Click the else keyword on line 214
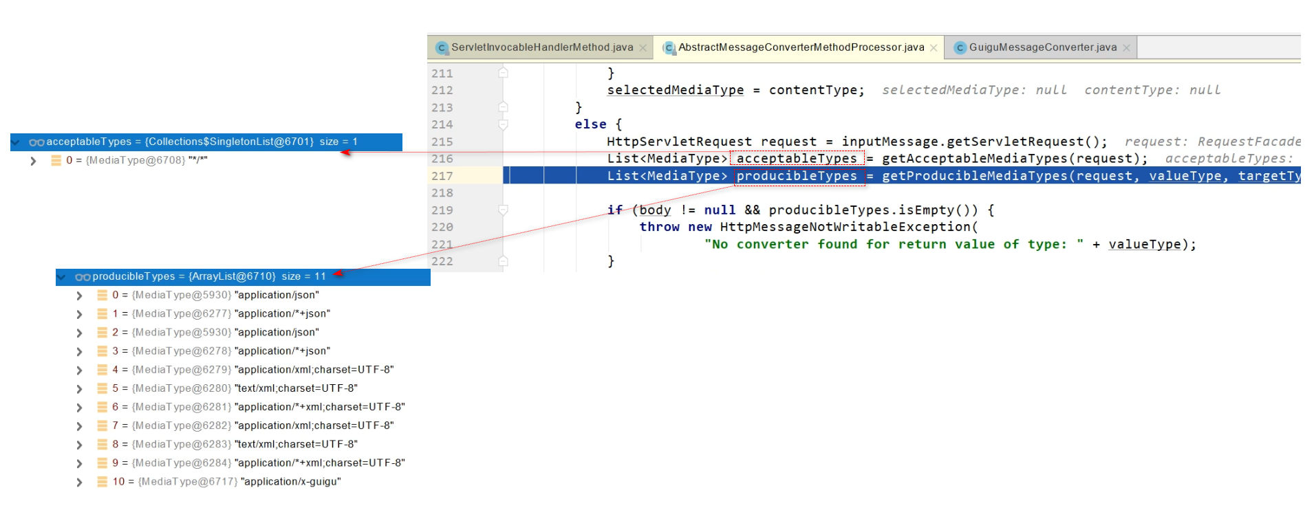 pos(590,124)
